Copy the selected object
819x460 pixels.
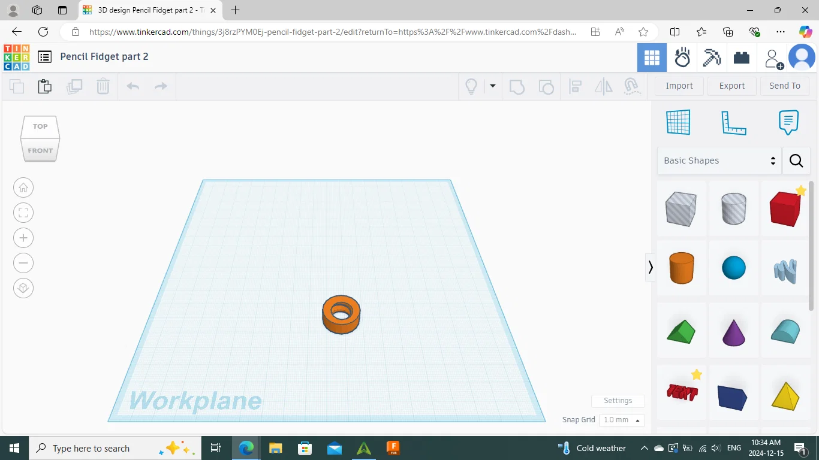17,86
